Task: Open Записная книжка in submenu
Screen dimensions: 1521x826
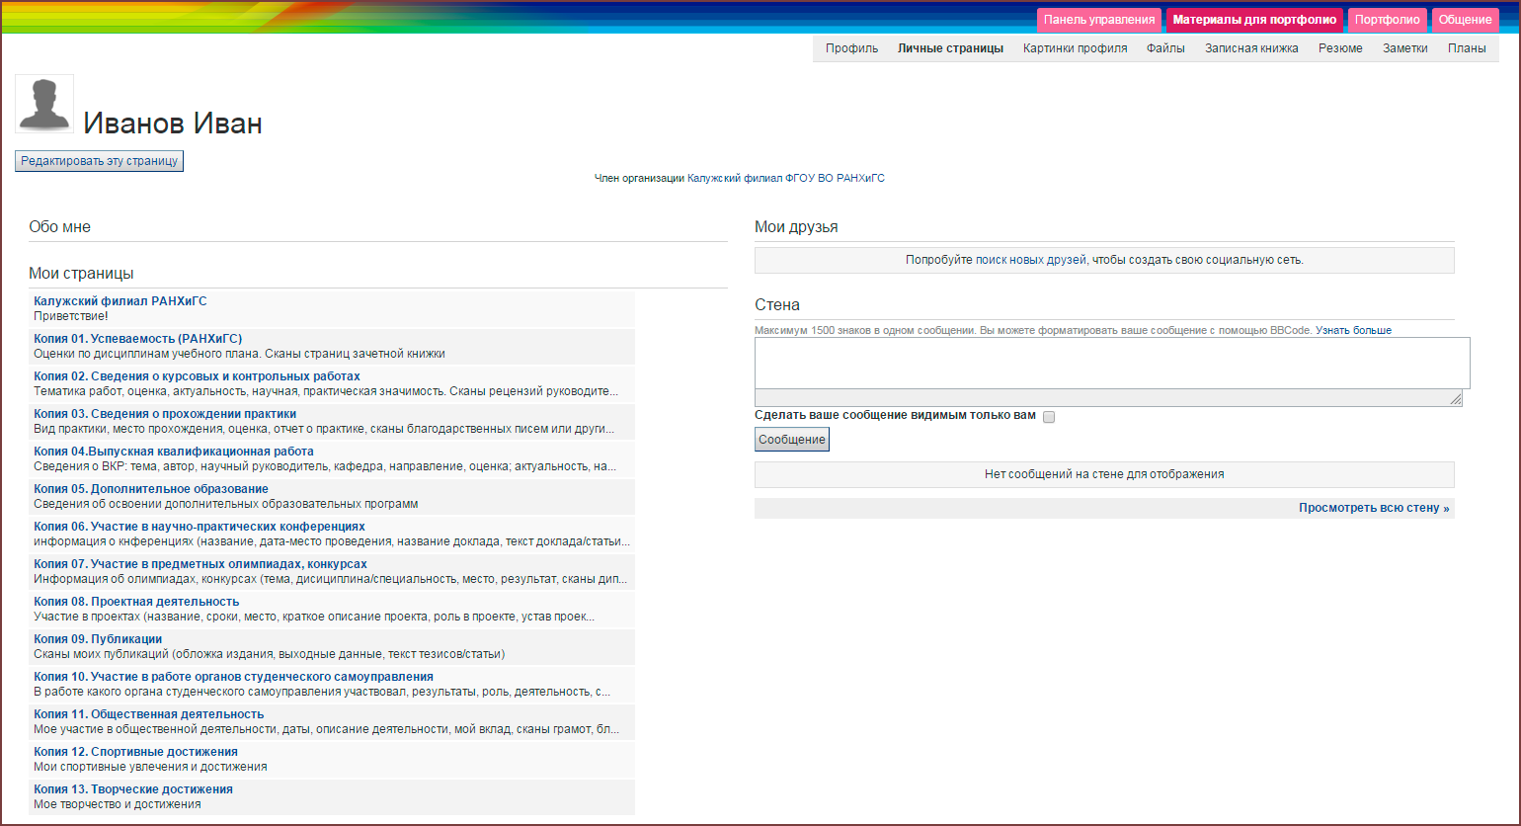Action: point(1251,48)
